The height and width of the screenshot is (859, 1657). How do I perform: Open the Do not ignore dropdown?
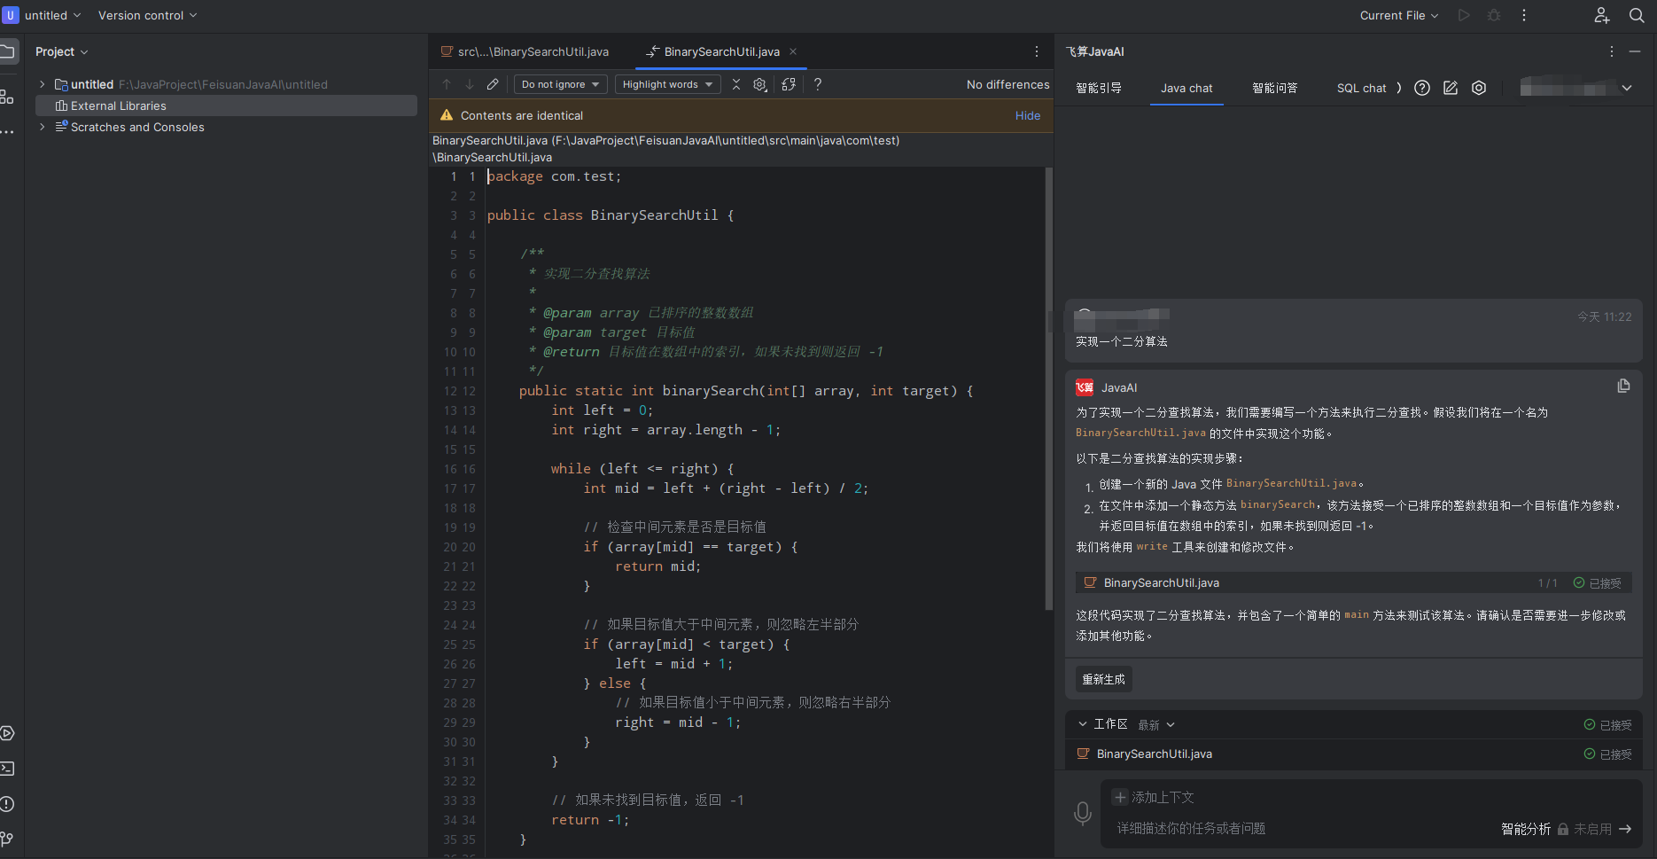point(561,84)
